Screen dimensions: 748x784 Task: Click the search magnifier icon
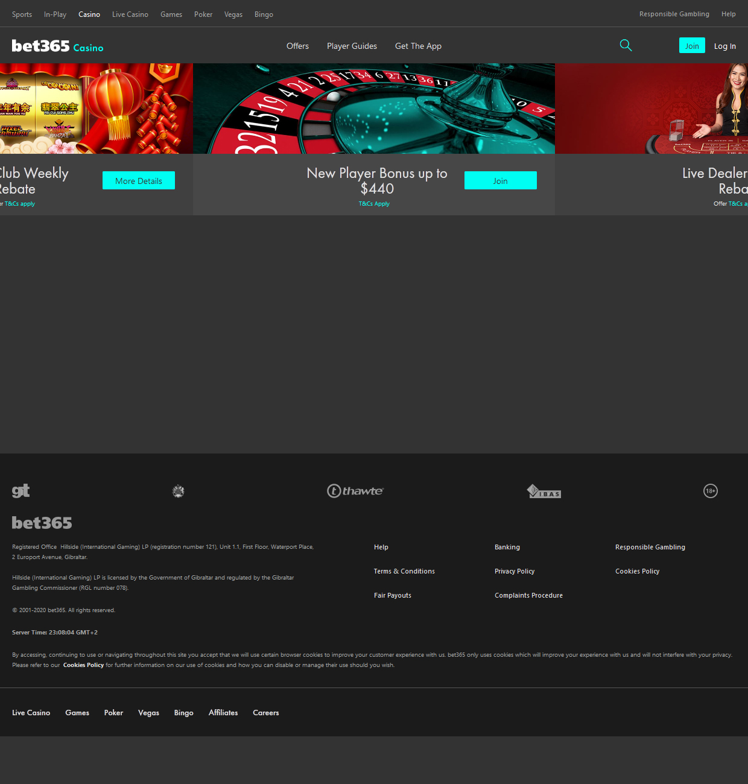coord(626,45)
